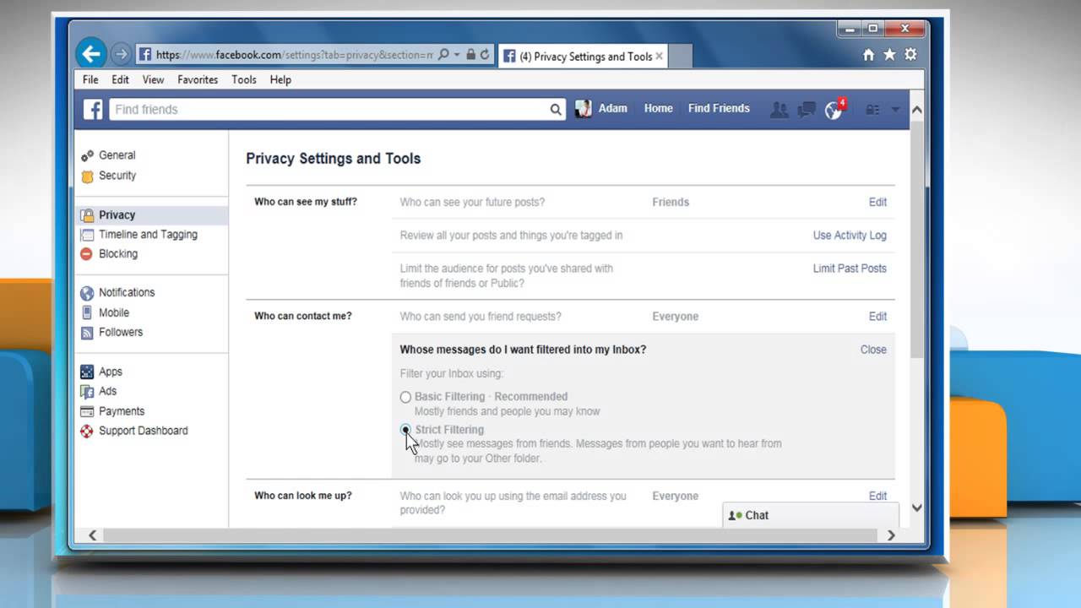
Task: Open the Tools menu
Action: (x=244, y=79)
